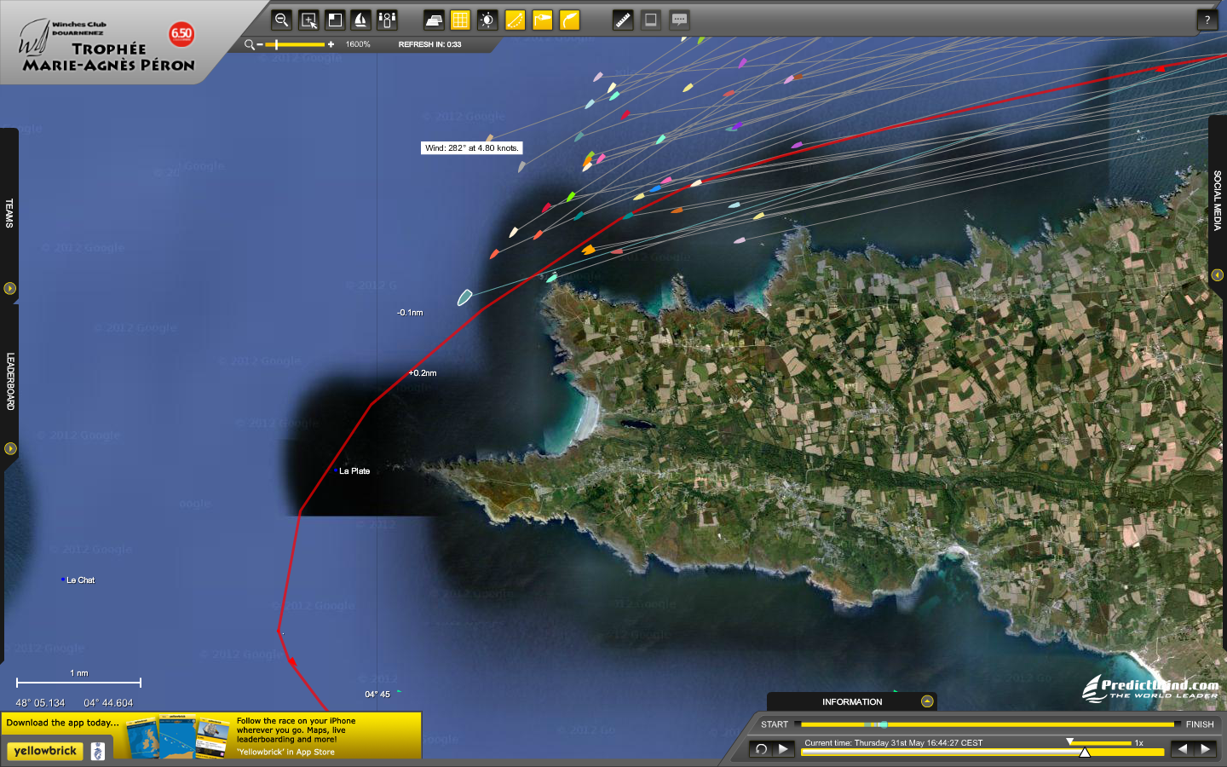This screenshot has height=767, width=1227.
Task: Toggle the boat tracks overlay
Action: (569, 20)
